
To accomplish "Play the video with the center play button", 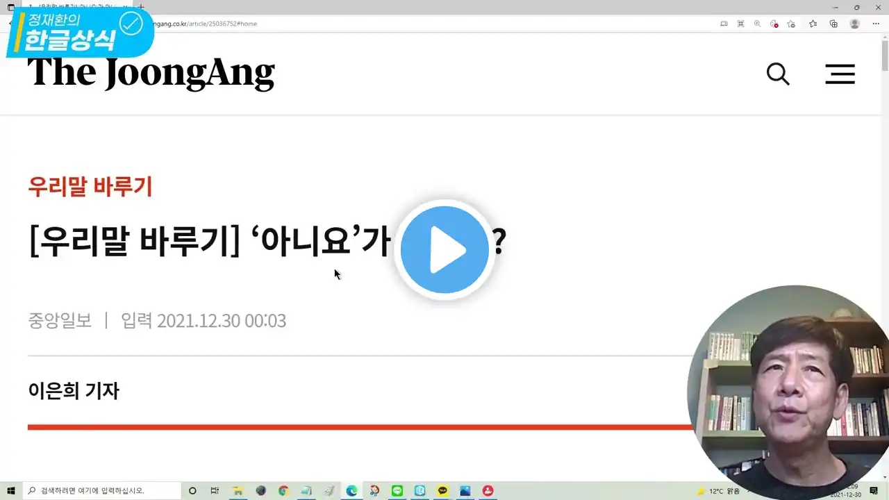I will [x=444, y=249].
